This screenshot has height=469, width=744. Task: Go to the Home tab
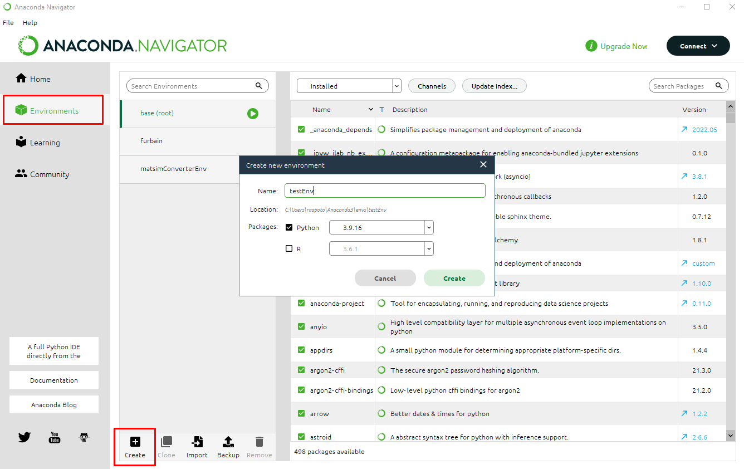pyautogui.click(x=55, y=79)
